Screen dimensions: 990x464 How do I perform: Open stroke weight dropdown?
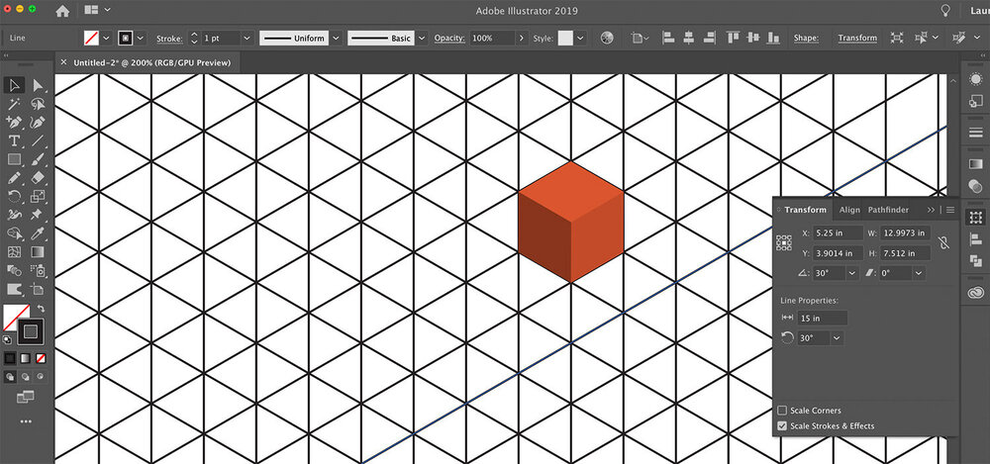tap(247, 38)
